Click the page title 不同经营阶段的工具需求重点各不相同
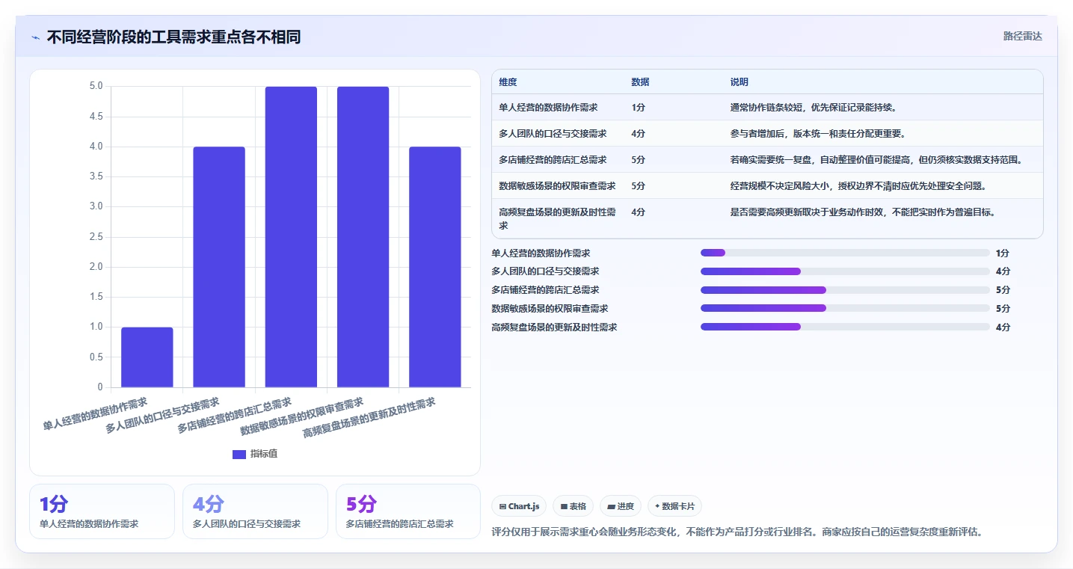This screenshot has height=569, width=1073. click(x=173, y=37)
